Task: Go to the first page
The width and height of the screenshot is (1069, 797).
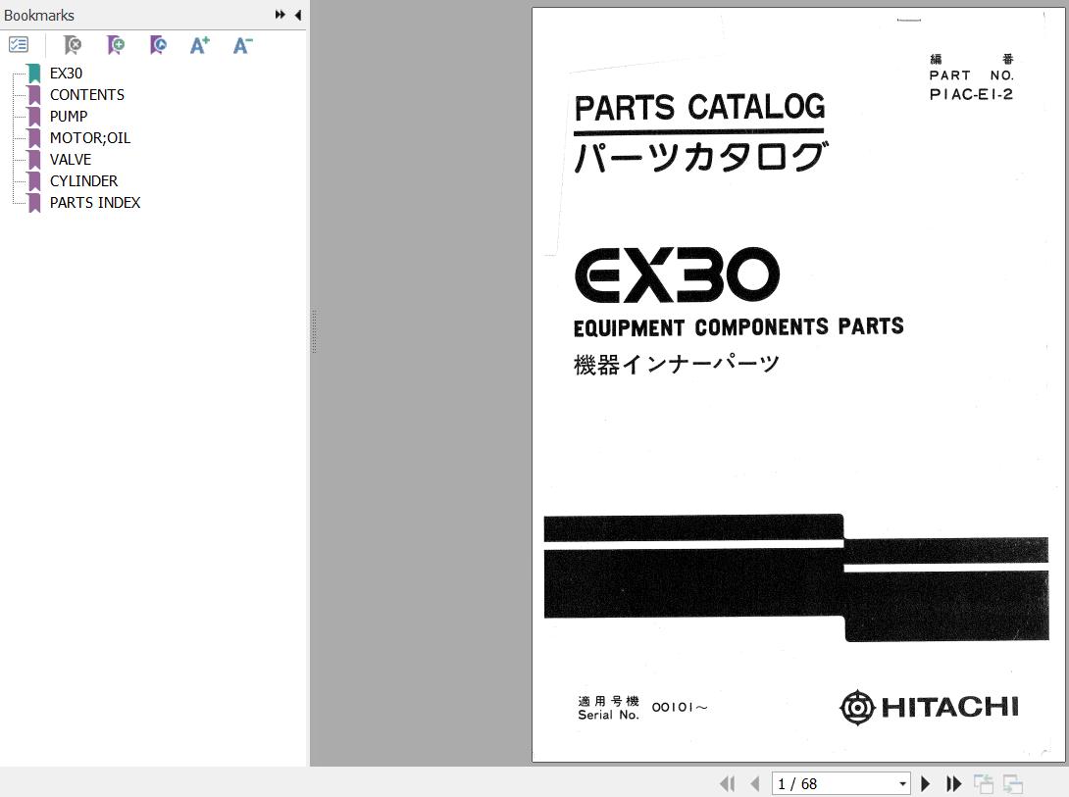Action: (x=728, y=784)
